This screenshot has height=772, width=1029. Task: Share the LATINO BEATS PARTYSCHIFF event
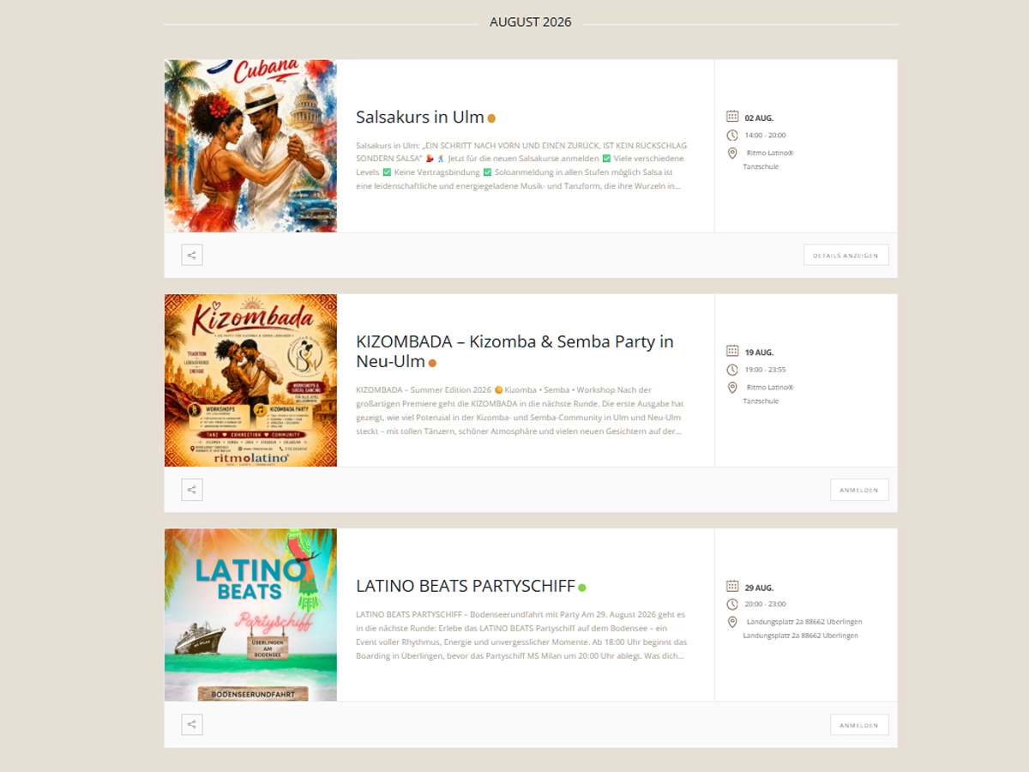click(x=192, y=725)
